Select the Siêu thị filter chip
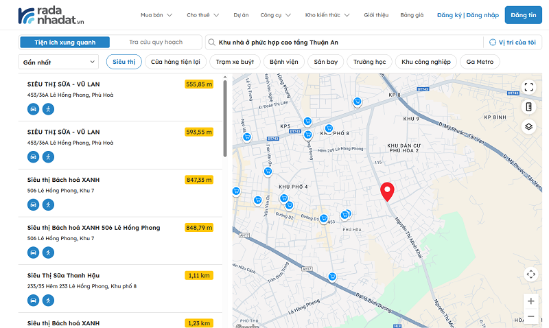 point(124,62)
